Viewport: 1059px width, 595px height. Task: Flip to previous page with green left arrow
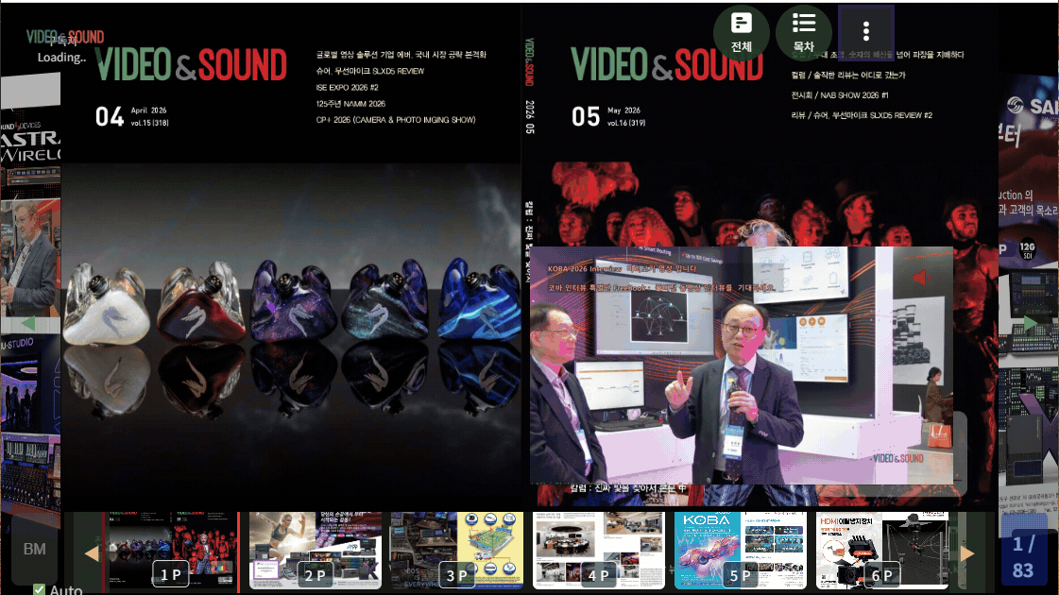[x=28, y=324]
